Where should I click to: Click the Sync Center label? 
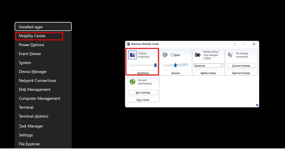[x=143, y=100]
